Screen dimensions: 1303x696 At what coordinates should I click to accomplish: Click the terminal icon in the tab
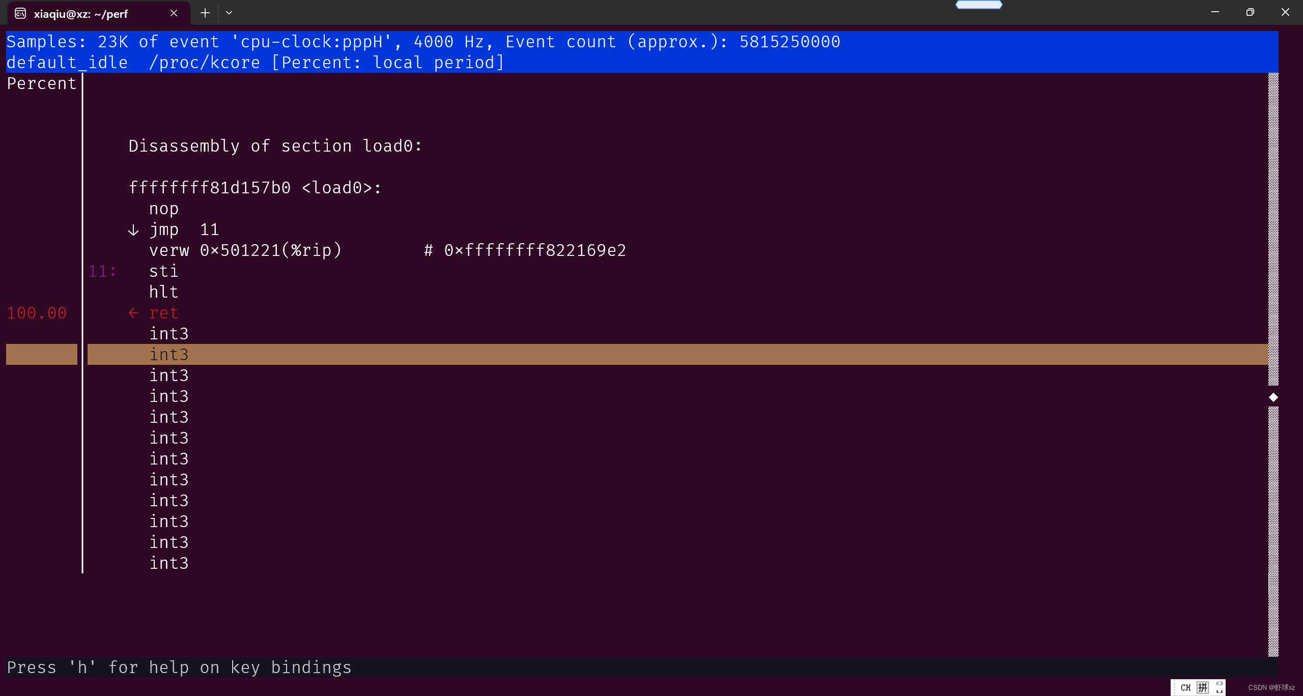(20, 14)
